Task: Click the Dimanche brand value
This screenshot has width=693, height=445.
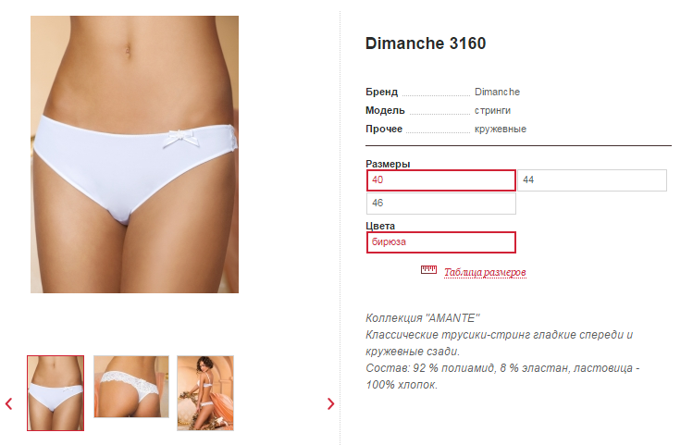Action: pos(497,92)
